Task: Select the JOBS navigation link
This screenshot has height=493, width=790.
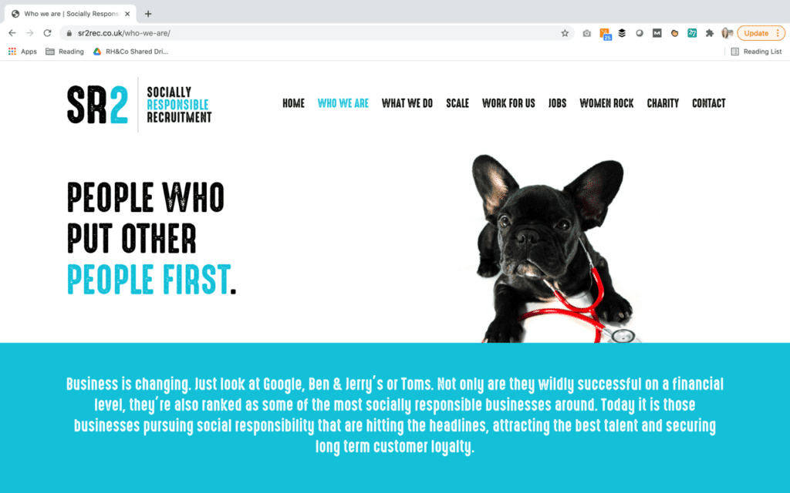Action: (x=557, y=103)
